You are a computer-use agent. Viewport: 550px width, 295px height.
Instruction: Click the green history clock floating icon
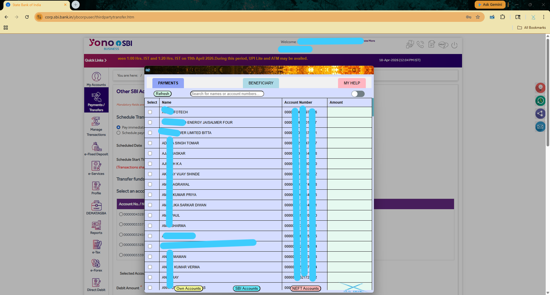540,101
